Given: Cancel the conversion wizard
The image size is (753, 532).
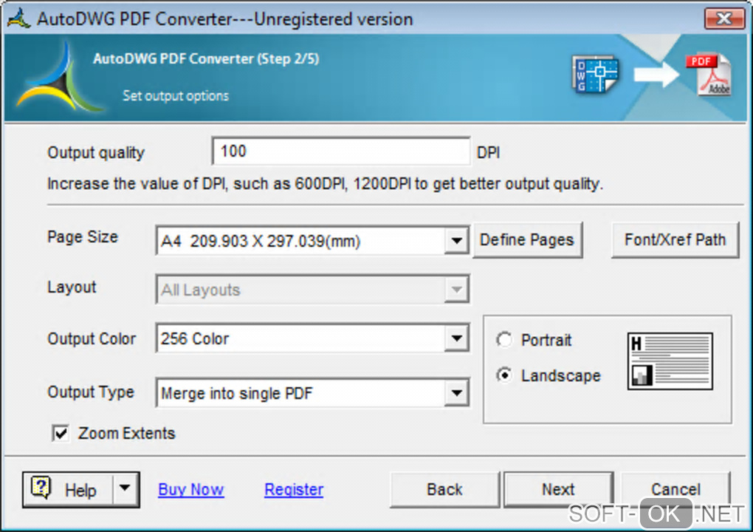Looking at the screenshot, I should [675, 490].
